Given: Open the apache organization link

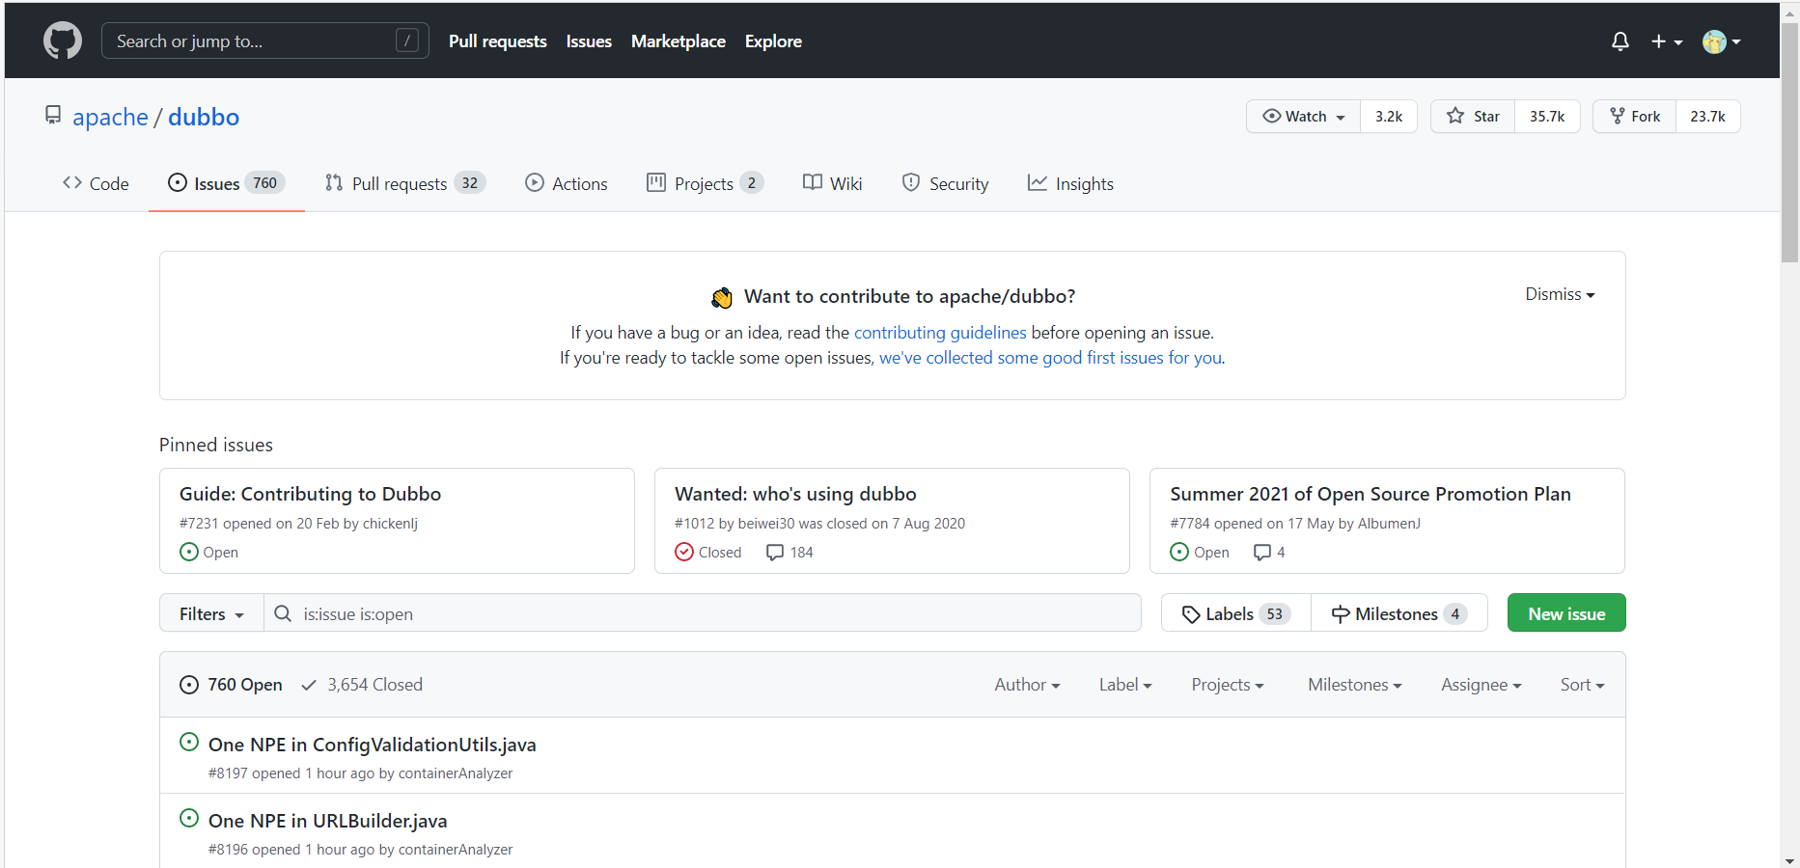Looking at the screenshot, I should pyautogui.click(x=110, y=117).
